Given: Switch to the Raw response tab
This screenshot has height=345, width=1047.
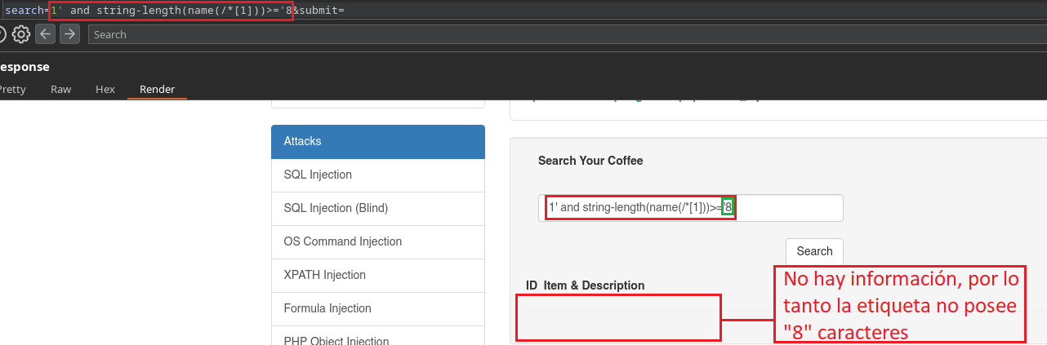Looking at the screenshot, I should pos(60,90).
